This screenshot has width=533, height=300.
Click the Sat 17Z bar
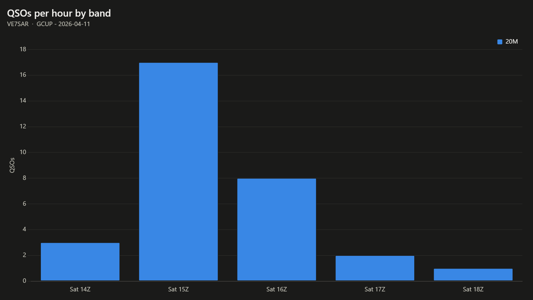(375, 268)
